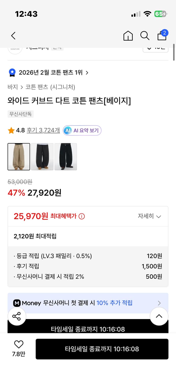Tap the M Money icon on the banner
176x381 pixels.
[x=17, y=303]
